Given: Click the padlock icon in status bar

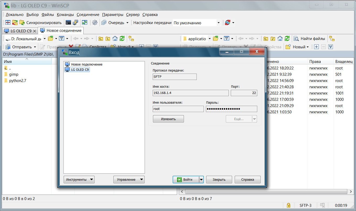Looking at the screenshot, I should click(288, 205).
